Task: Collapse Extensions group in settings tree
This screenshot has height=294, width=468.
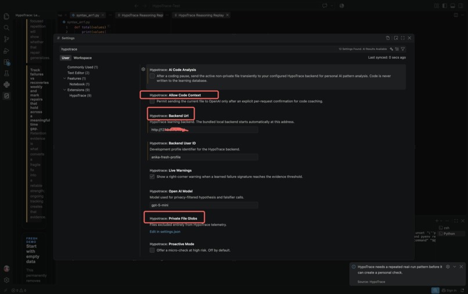Action: tap(64, 89)
